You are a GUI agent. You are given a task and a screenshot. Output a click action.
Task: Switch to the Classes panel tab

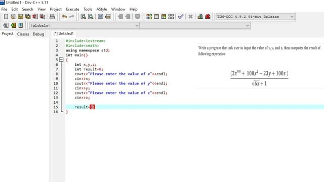pyautogui.click(x=23, y=34)
